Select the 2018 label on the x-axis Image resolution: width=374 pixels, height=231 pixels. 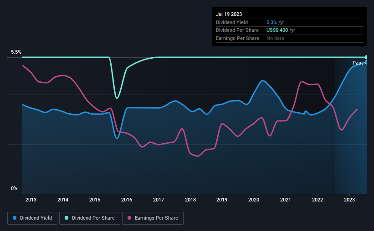point(190,200)
